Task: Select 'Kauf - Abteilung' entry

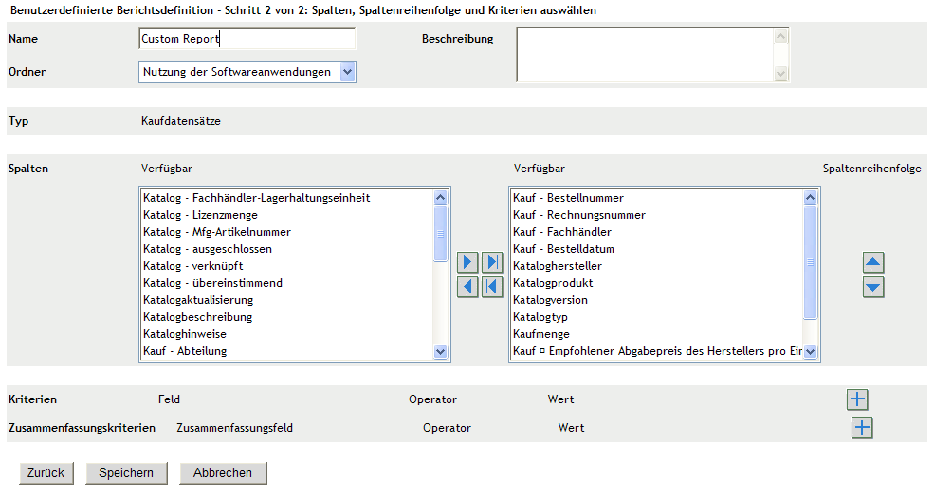Action: click(287, 351)
